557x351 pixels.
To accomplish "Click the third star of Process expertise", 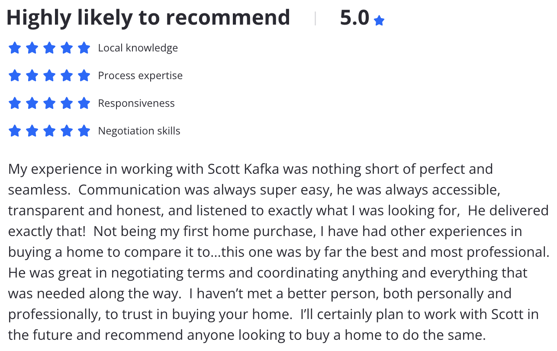I will tap(49, 75).
